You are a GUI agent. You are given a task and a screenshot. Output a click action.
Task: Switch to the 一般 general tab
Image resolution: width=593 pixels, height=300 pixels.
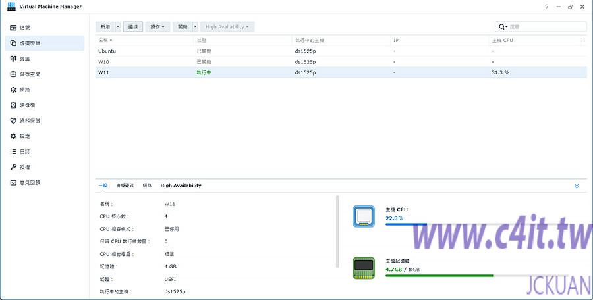[103, 186]
